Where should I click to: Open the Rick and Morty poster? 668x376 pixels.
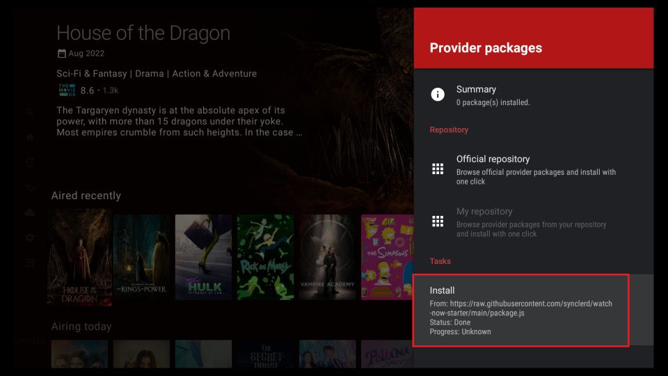point(265,257)
